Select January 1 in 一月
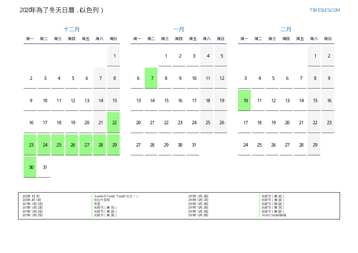The image size is (358, 253). 165,56
